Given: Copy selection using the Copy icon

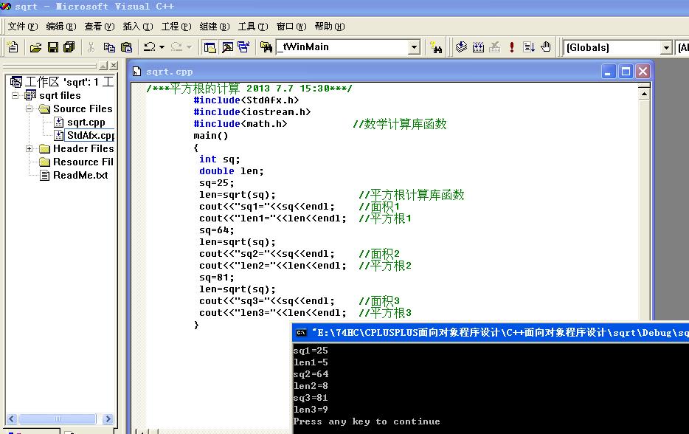Looking at the screenshot, I should [109, 47].
